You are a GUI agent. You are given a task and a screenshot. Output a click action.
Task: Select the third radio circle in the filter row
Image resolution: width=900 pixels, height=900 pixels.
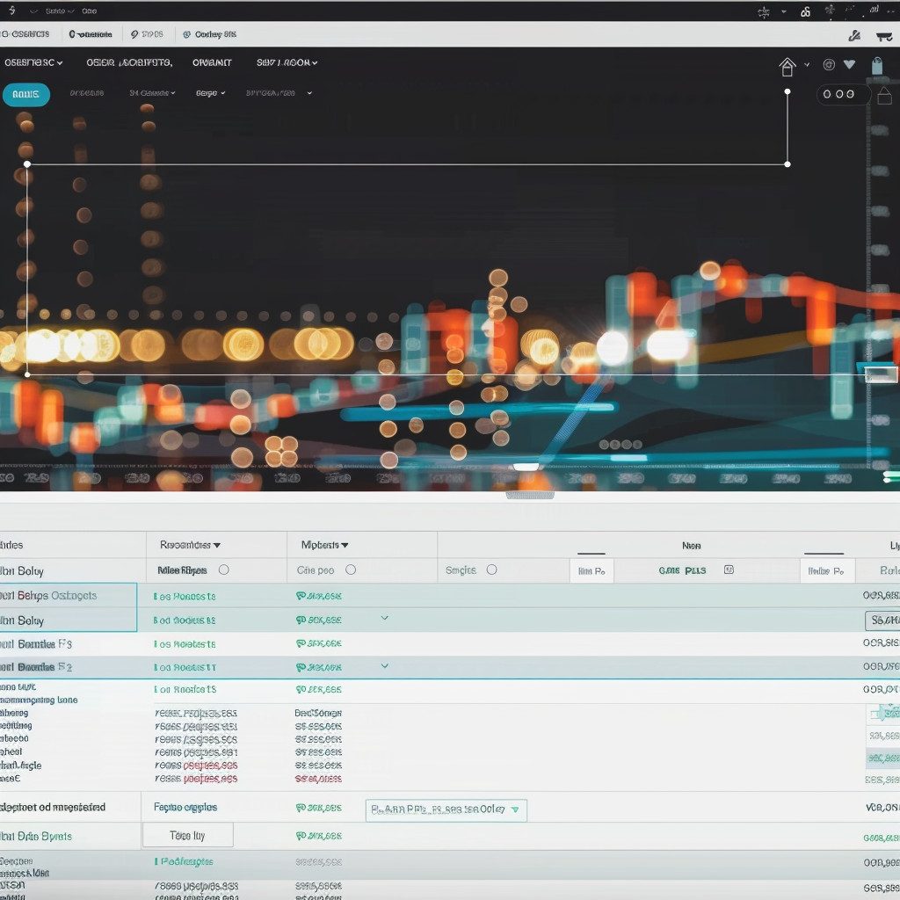click(491, 570)
